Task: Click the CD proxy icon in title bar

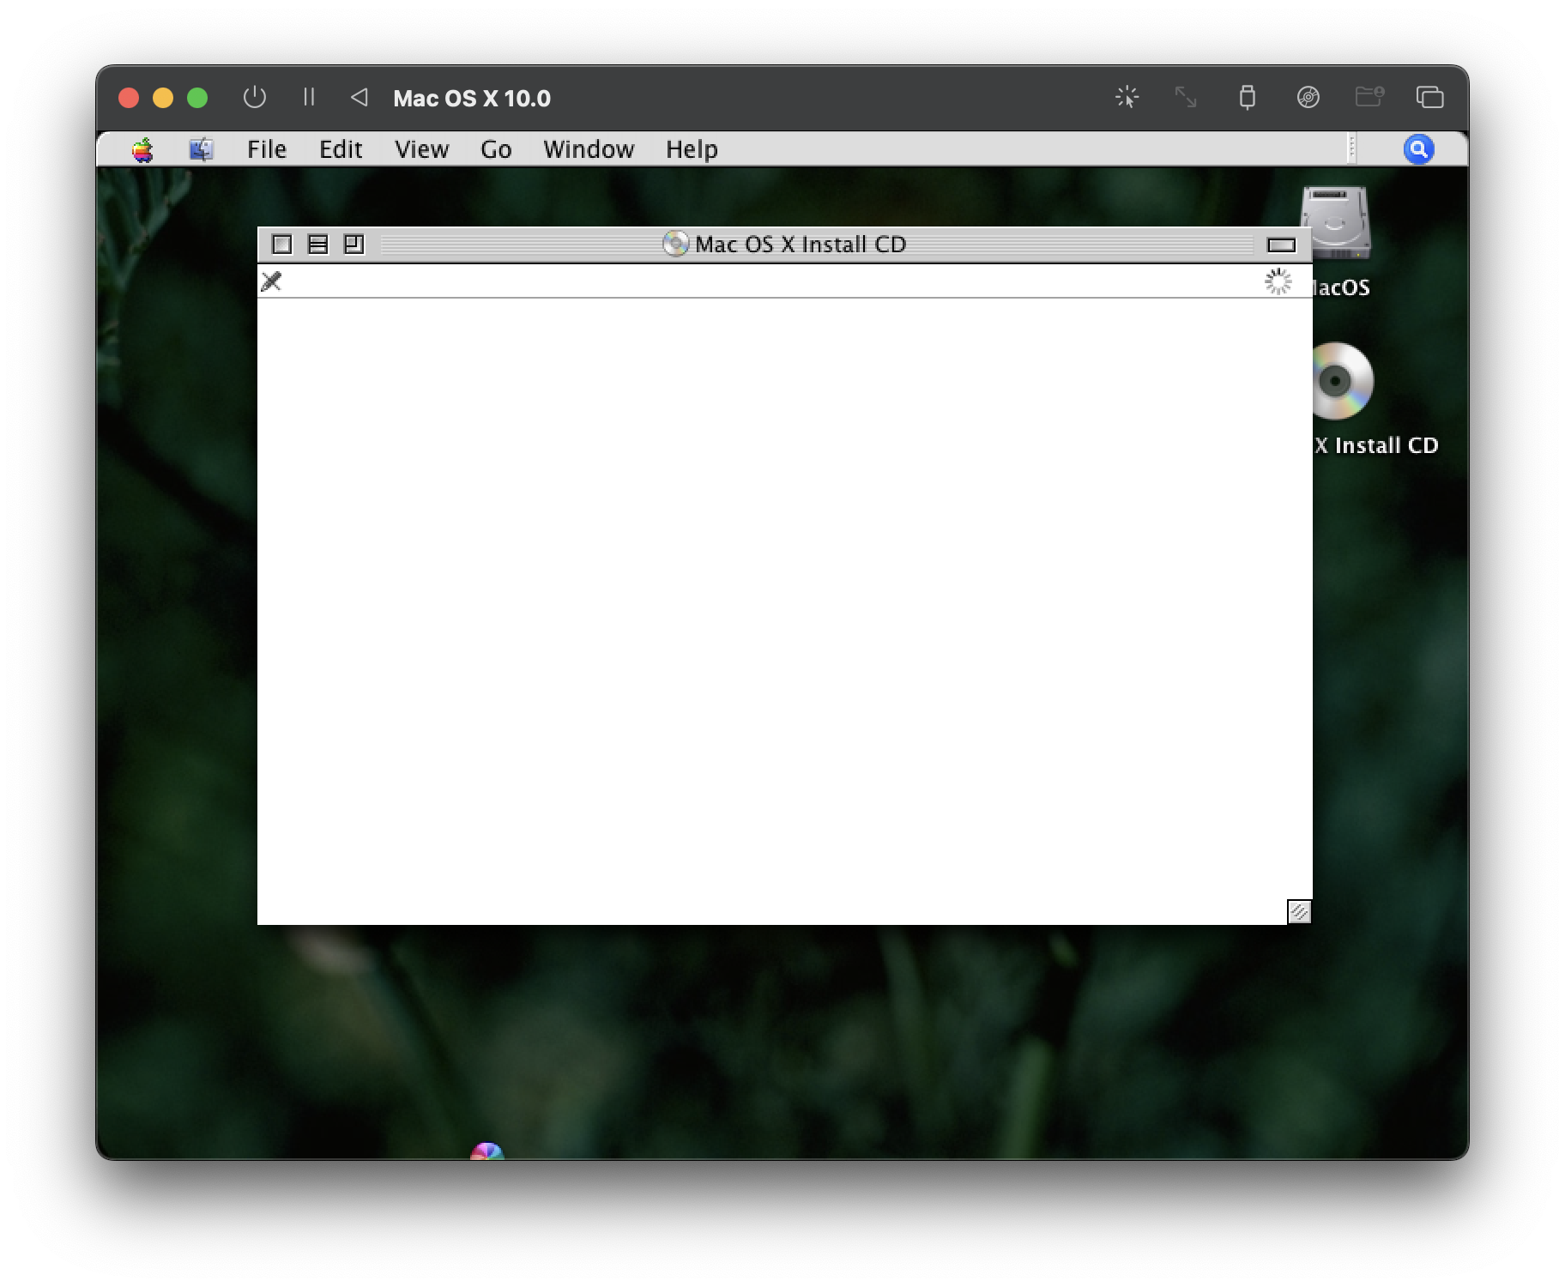Action: click(x=675, y=245)
